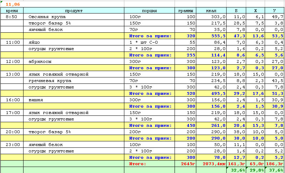Select the 20,4 protein meal total
Image resolution: width=285 pixels, height=173 pixels.
[236, 125]
